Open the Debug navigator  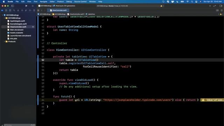click(26, 10)
